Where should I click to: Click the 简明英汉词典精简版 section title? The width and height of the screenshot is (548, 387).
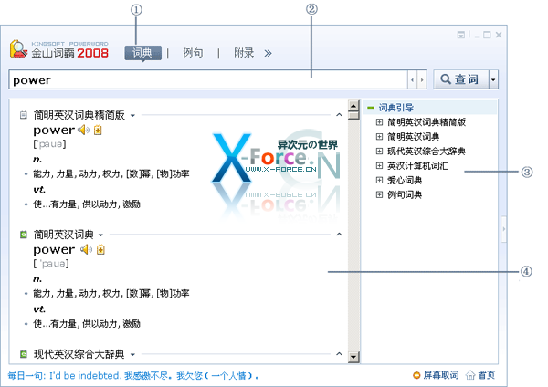tap(79, 115)
